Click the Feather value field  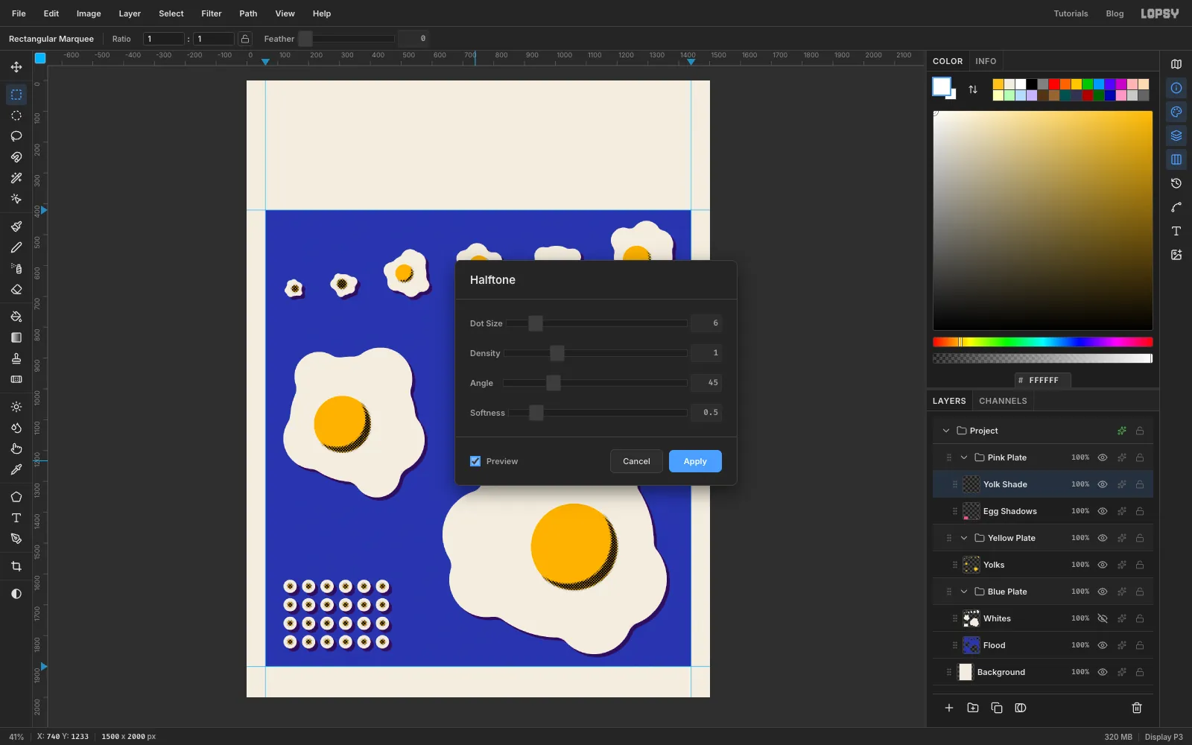(x=414, y=39)
